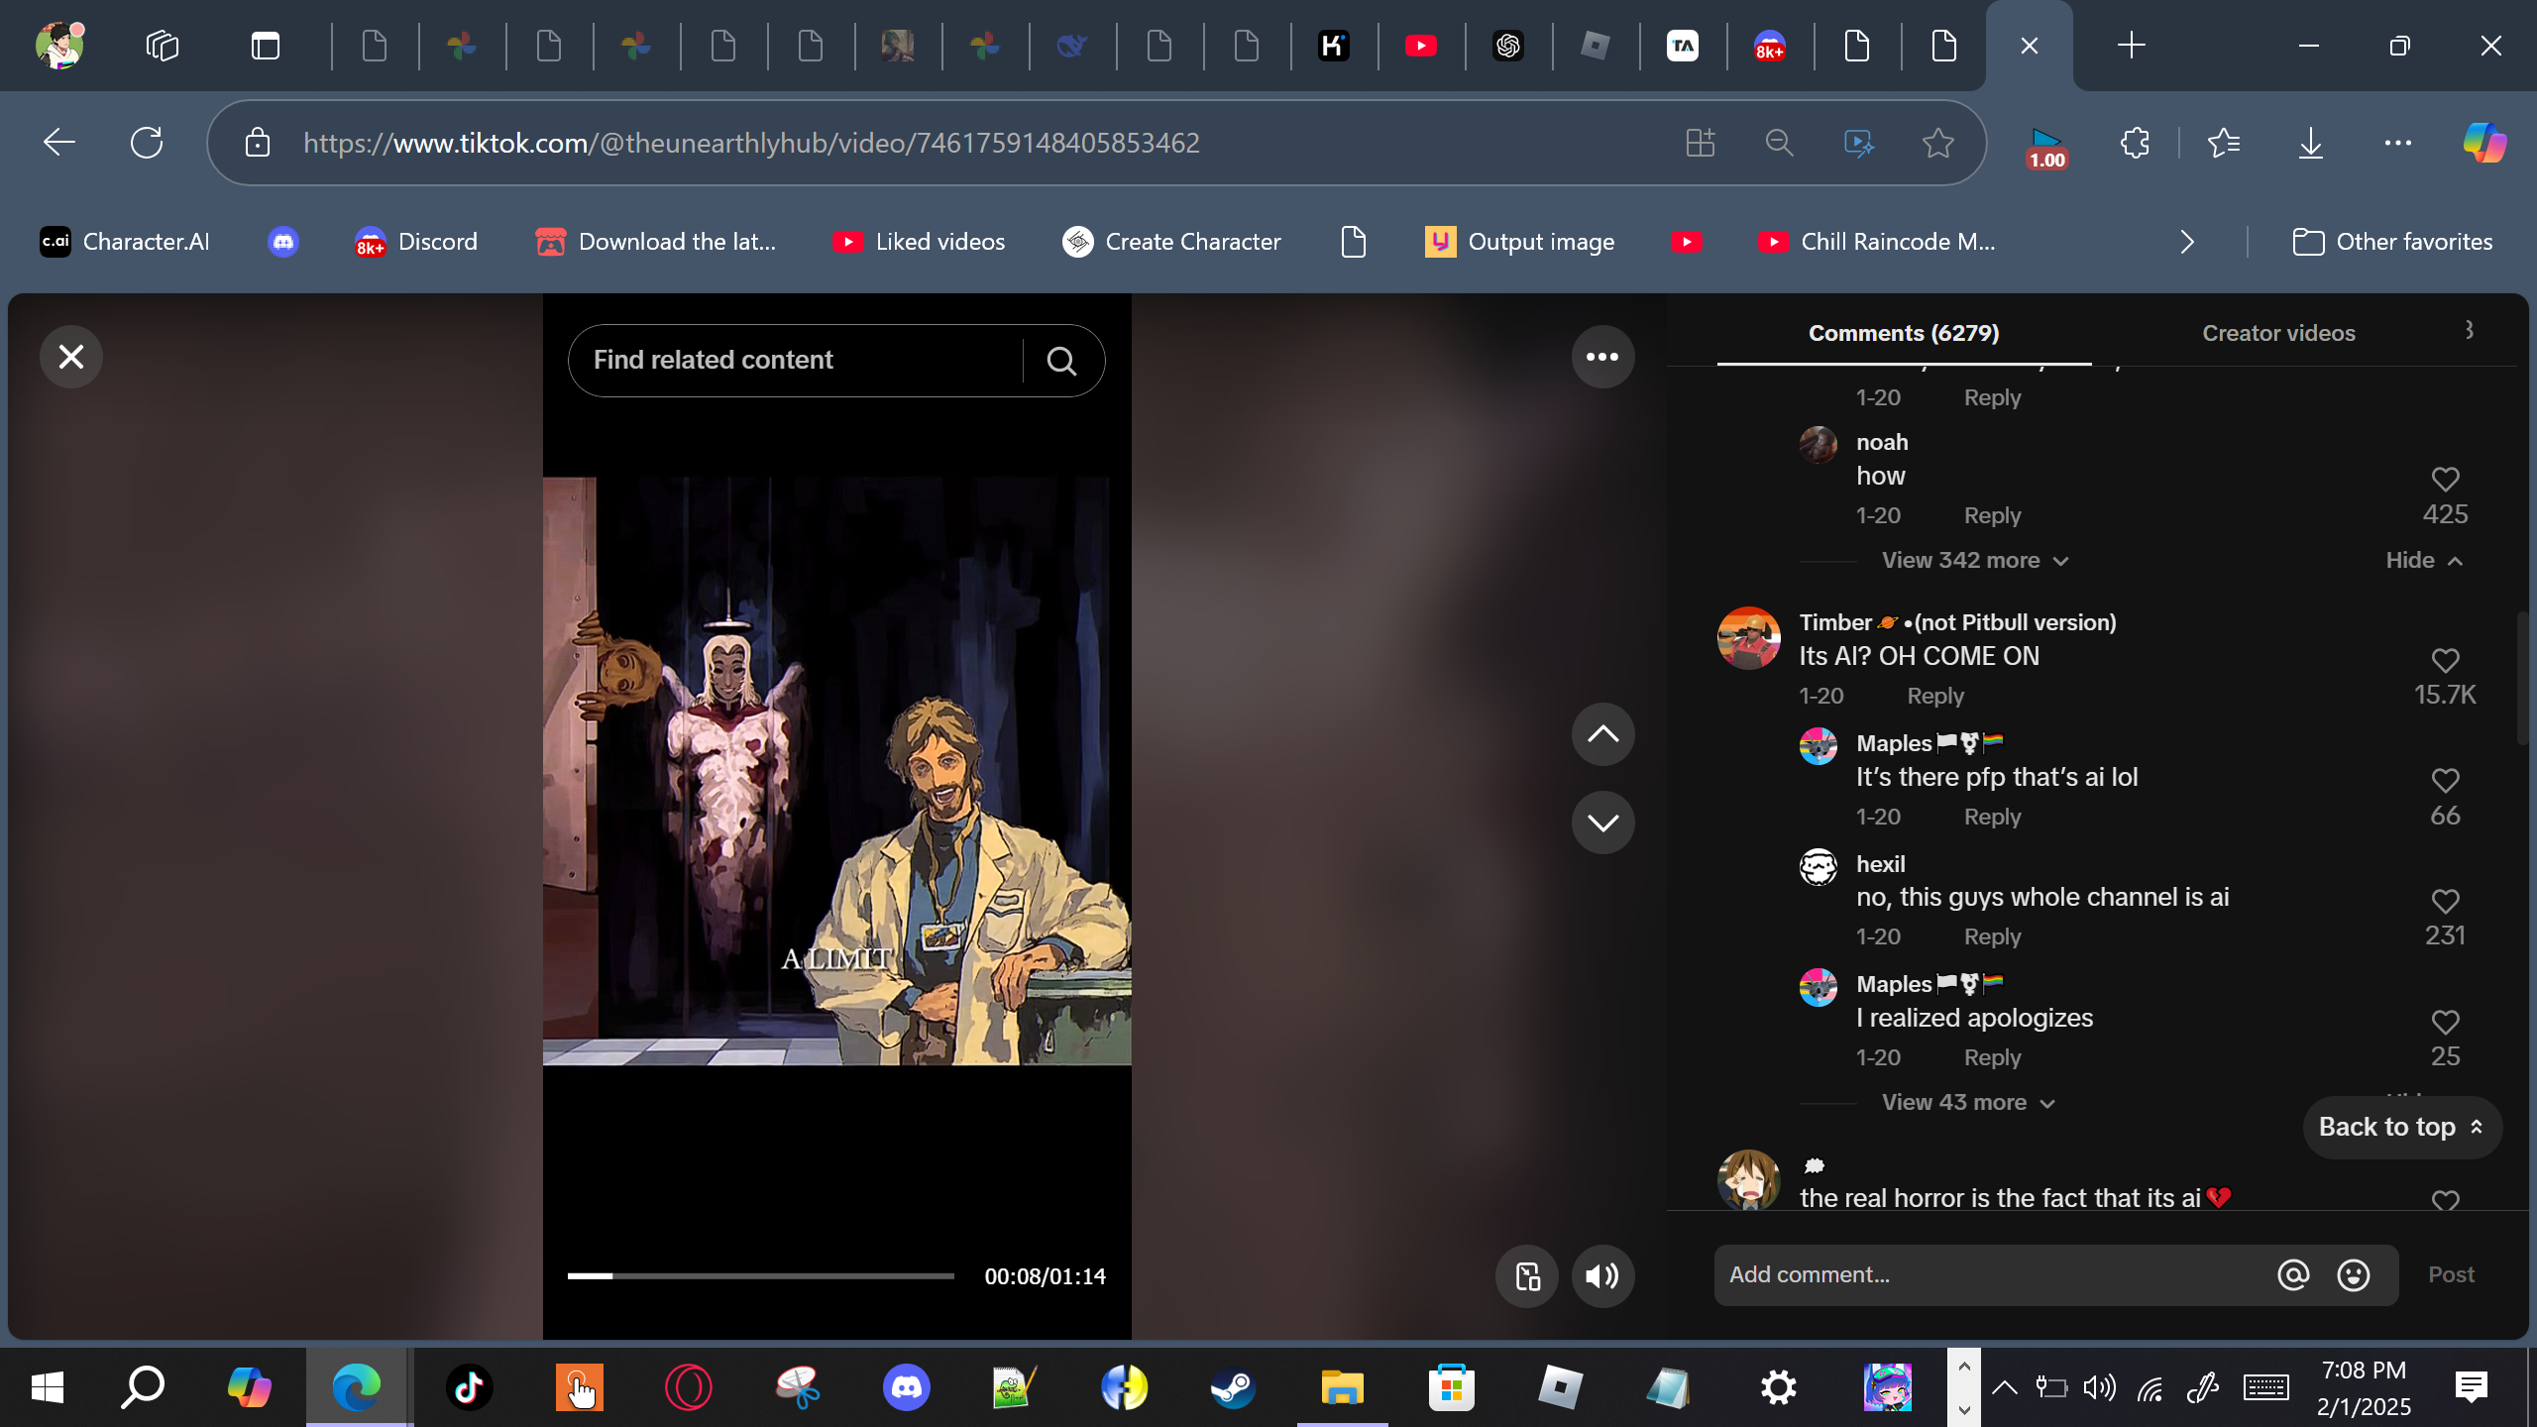
Task: Like hexil's reply comment
Action: click(2444, 902)
